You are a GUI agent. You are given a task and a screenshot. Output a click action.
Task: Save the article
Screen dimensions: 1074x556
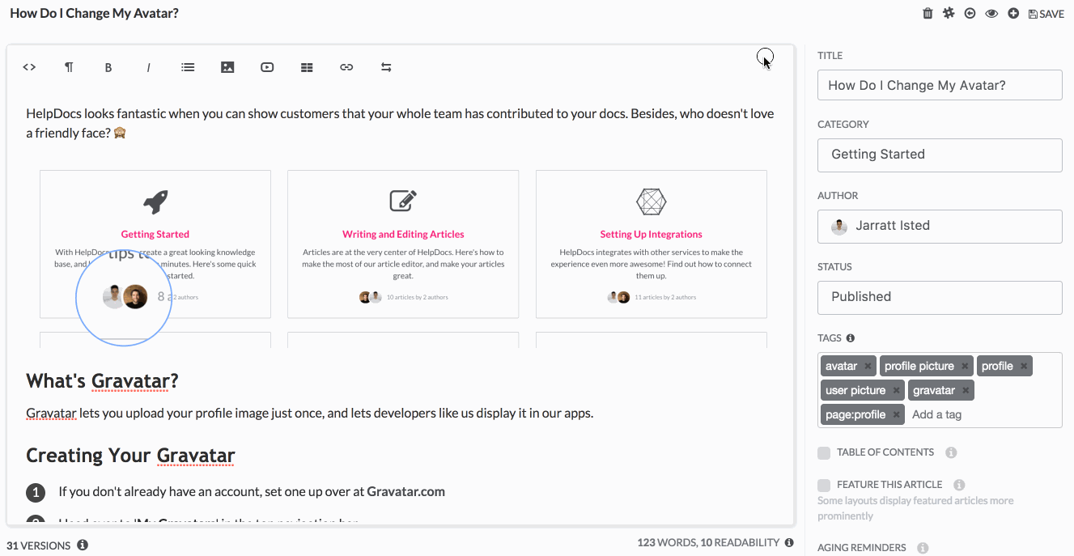1046,14
